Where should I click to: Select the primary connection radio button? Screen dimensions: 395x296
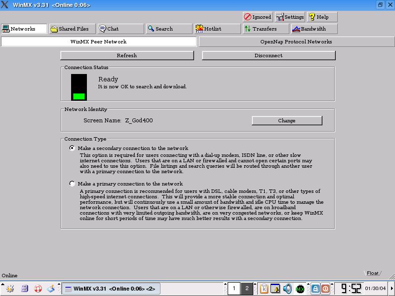pos(72,184)
